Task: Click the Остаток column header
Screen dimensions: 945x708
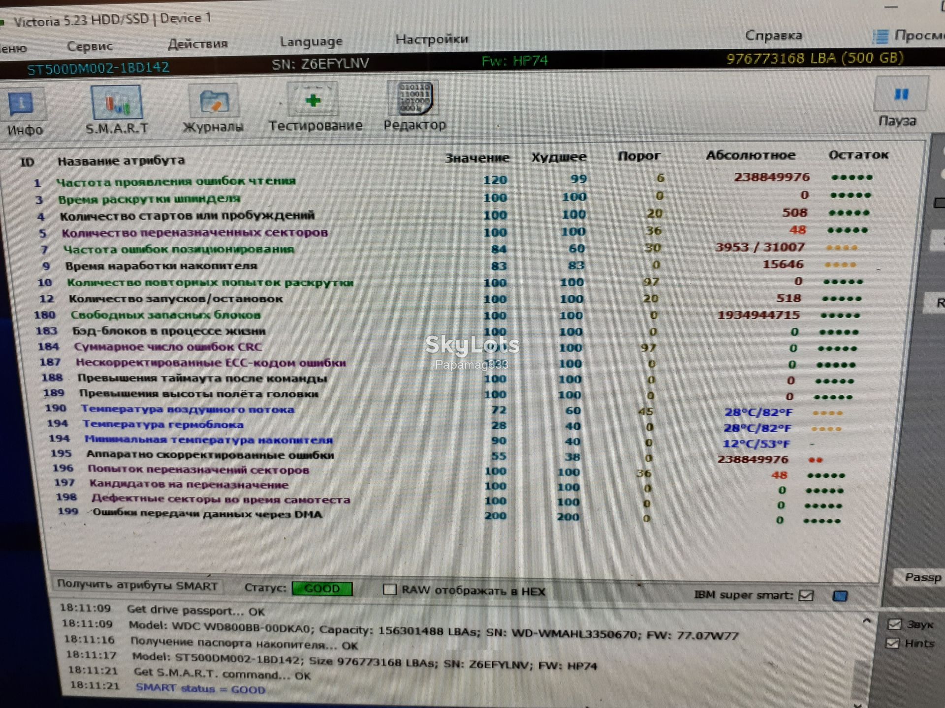Action: coord(858,155)
